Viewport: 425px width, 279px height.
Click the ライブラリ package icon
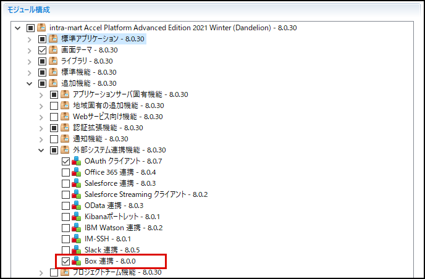pos(53,61)
